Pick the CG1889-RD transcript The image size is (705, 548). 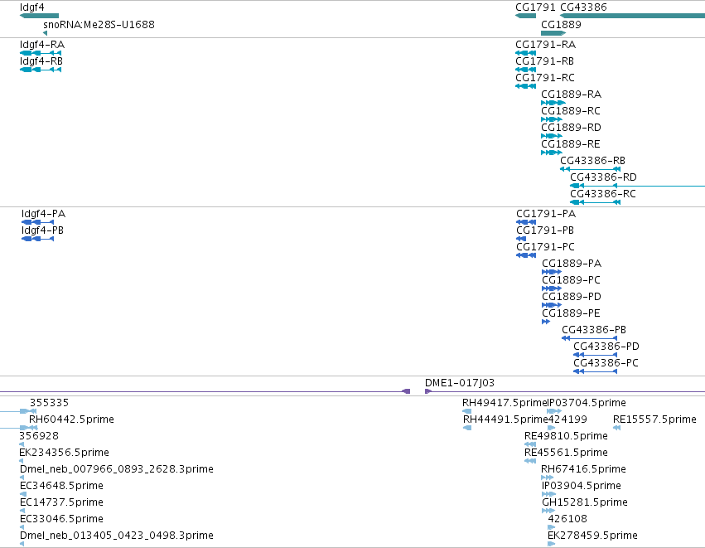[x=571, y=128]
